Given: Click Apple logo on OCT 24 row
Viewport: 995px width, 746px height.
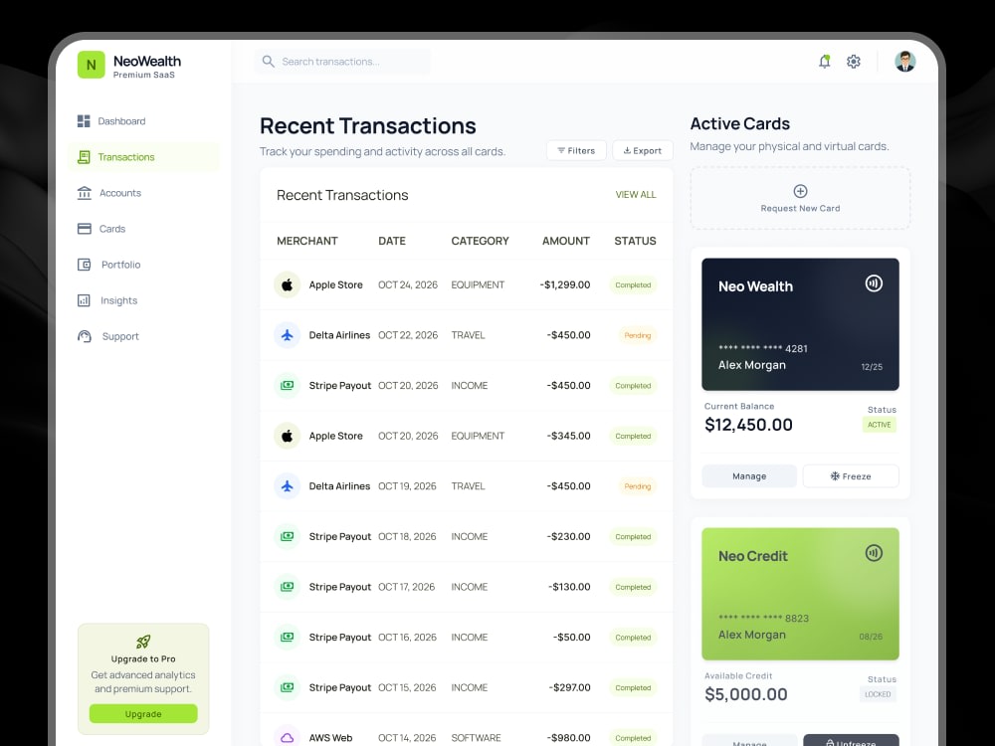Looking at the screenshot, I should tap(287, 284).
